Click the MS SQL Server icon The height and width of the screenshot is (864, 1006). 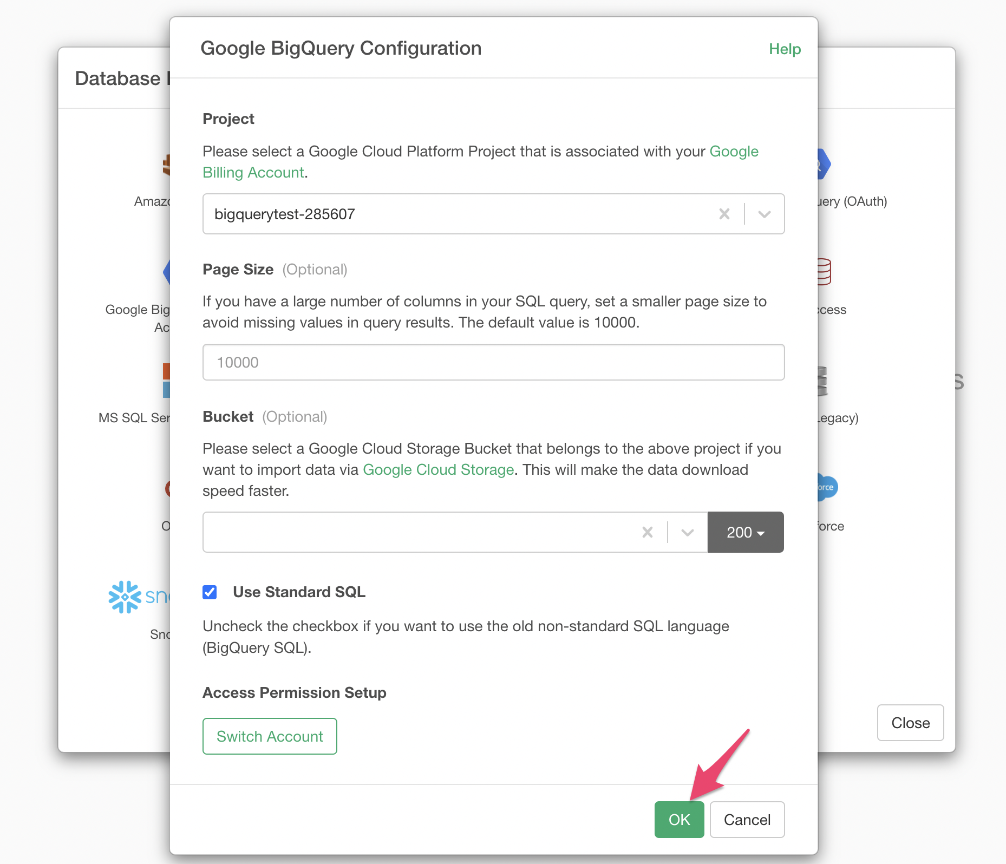pos(166,380)
